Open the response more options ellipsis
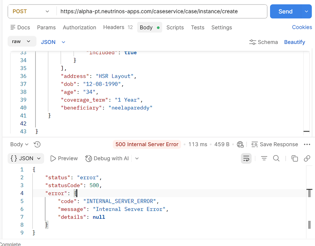This screenshot has height=246, width=315. pos(307,144)
